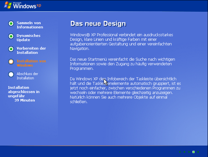Click the orange bullet beside Installation von Windows

[11, 62]
